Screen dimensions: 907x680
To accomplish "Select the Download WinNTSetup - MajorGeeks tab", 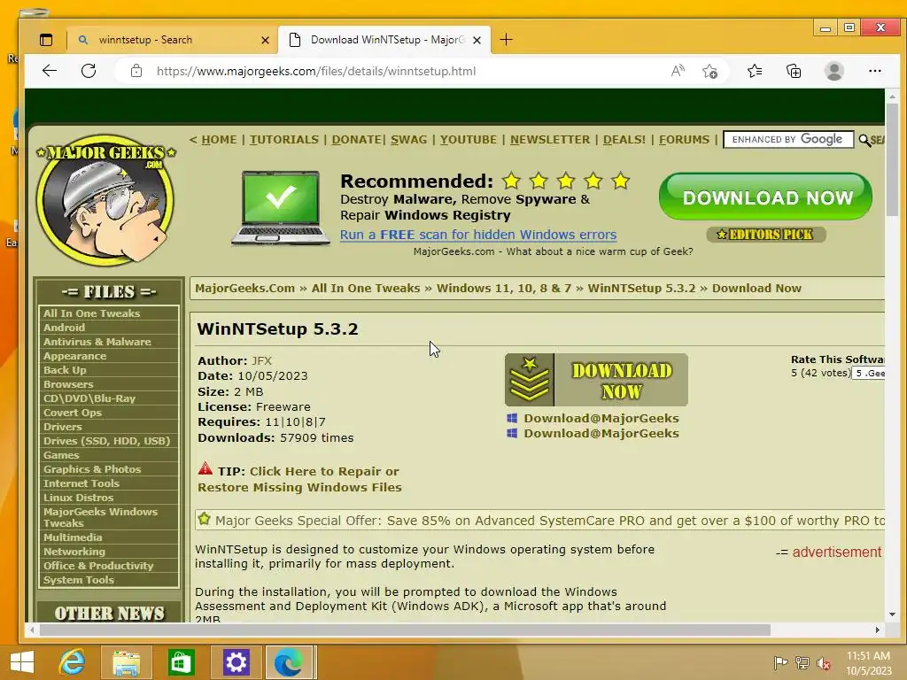I will click(x=384, y=40).
